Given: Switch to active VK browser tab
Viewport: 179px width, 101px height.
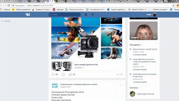Looking at the screenshot, I should point(50,1).
